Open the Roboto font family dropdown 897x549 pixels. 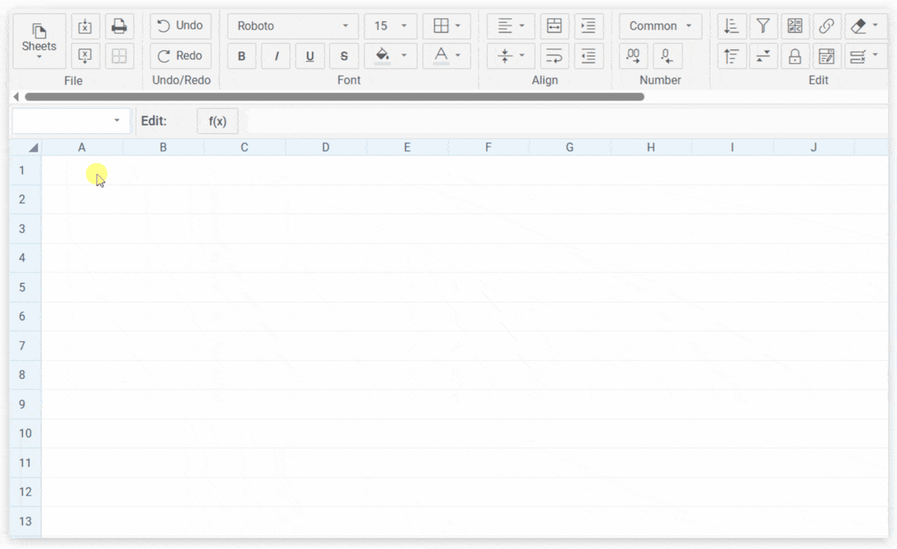[x=293, y=26]
